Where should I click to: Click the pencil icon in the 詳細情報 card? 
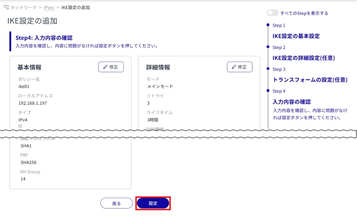234,67
